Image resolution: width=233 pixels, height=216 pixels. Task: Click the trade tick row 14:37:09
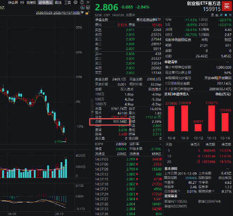click(x=128, y=169)
